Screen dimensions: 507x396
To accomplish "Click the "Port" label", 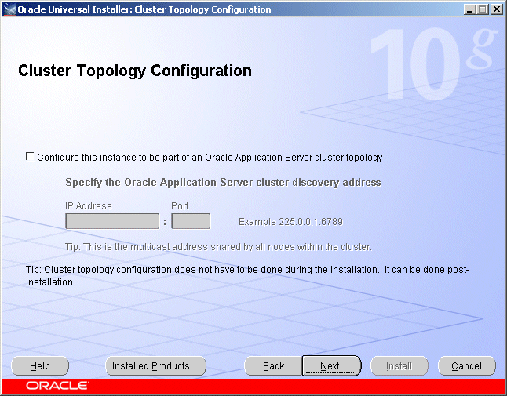I will [180, 206].
